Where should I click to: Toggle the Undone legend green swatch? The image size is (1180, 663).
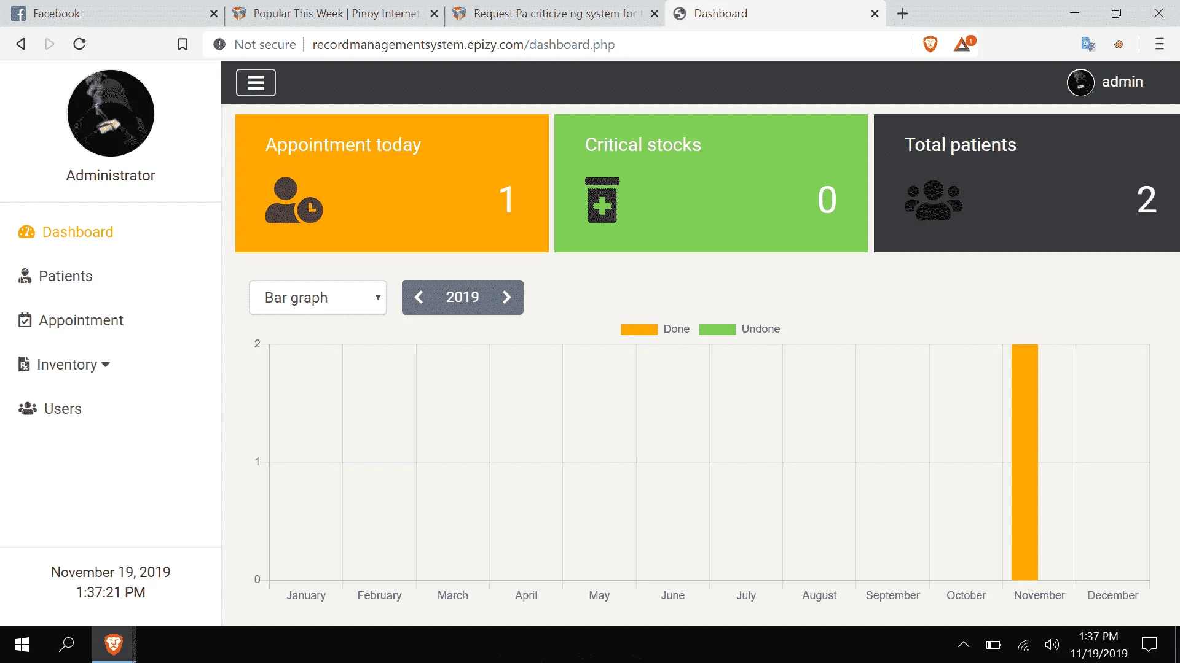click(717, 330)
